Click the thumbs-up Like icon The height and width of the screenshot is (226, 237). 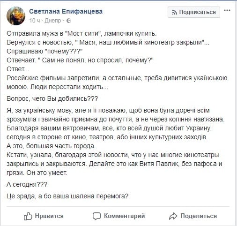[28, 216]
